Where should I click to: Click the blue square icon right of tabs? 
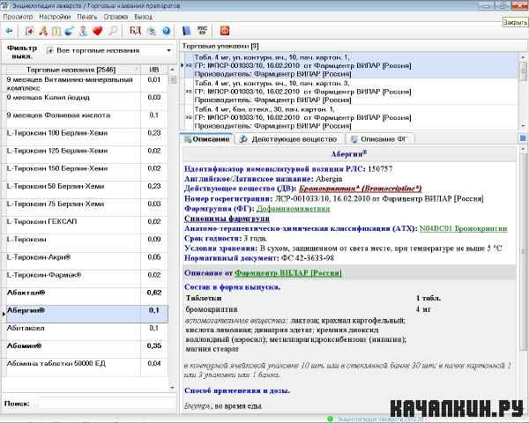click(x=523, y=138)
